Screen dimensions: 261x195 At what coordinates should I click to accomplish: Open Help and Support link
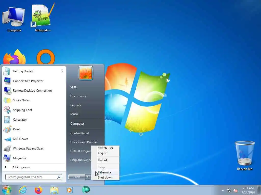pyautogui.click(x=81, y=160)
